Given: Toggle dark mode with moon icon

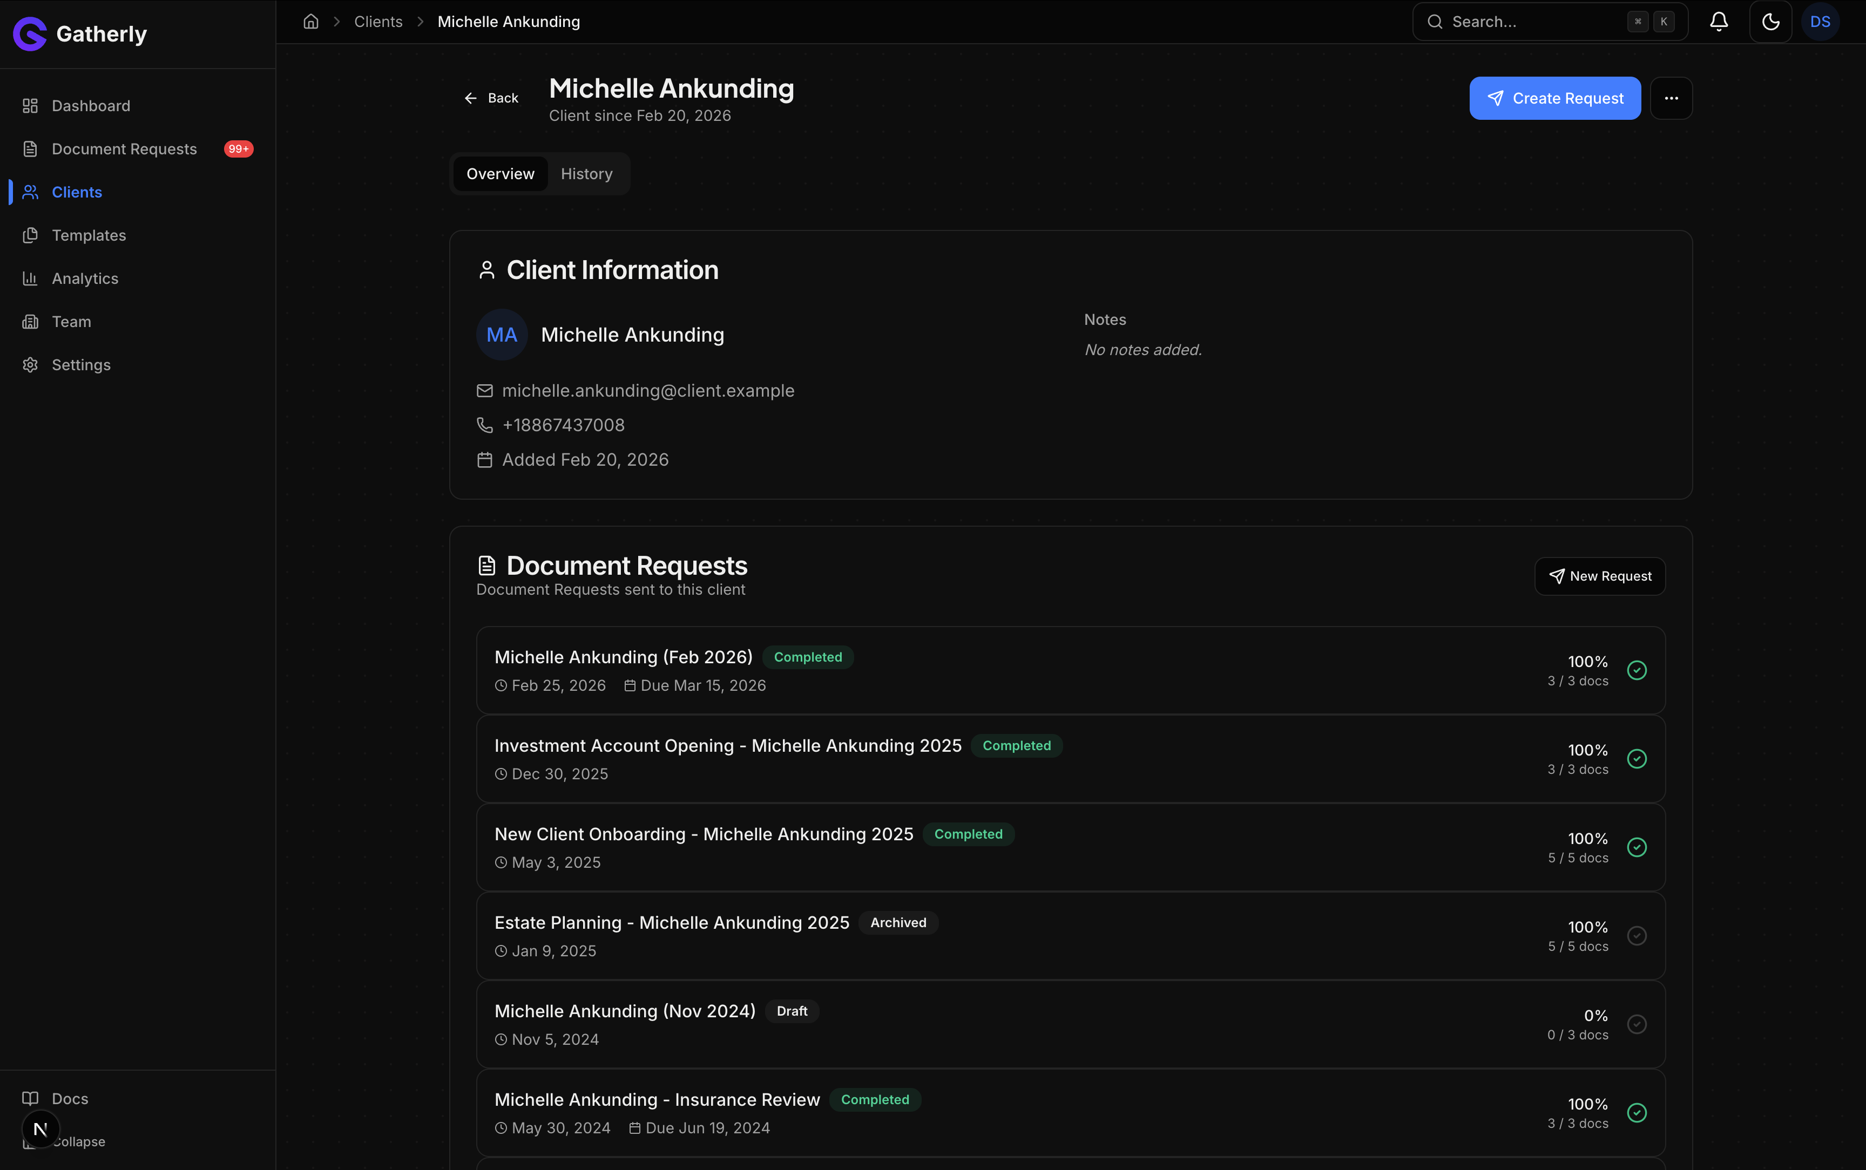Looking at the screenshot, I should (x=1770, y=22).
